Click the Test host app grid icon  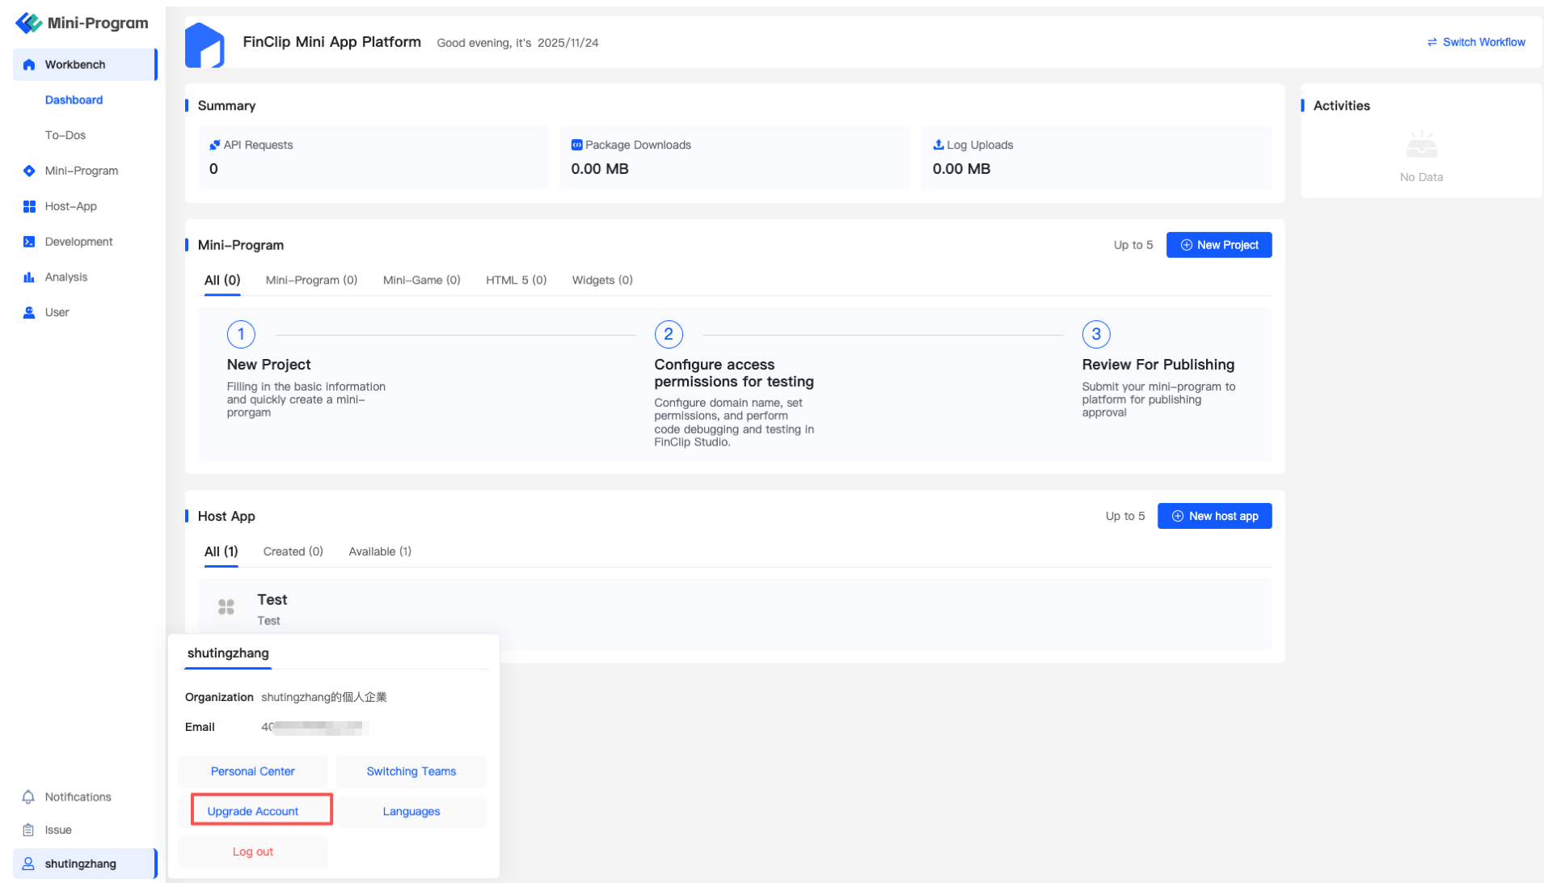coord(226,606)
